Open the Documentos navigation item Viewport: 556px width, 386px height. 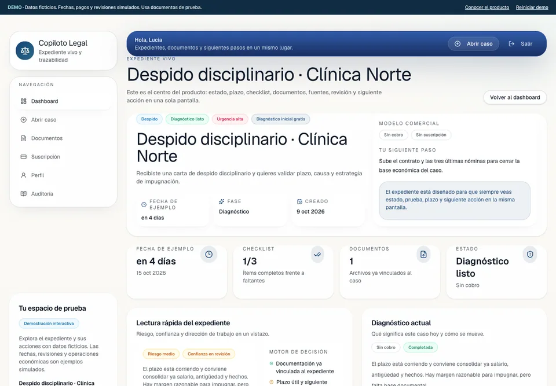point(64,138)
